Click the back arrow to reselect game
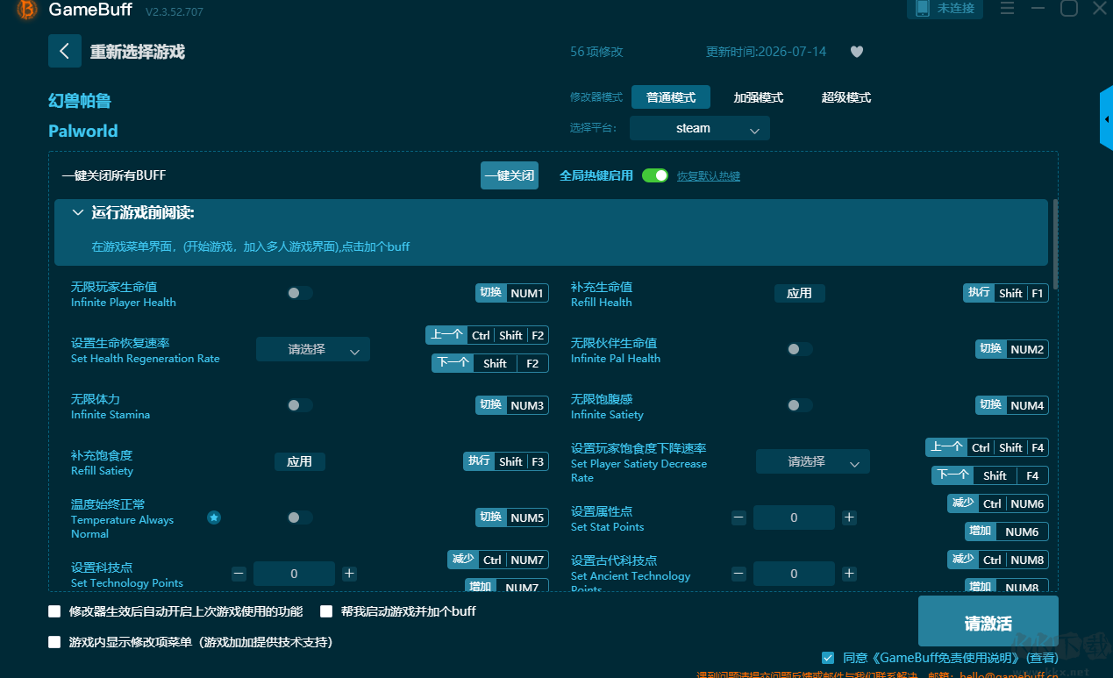The height and width of the screenshot is (678, 1113). tap(65, 51)
